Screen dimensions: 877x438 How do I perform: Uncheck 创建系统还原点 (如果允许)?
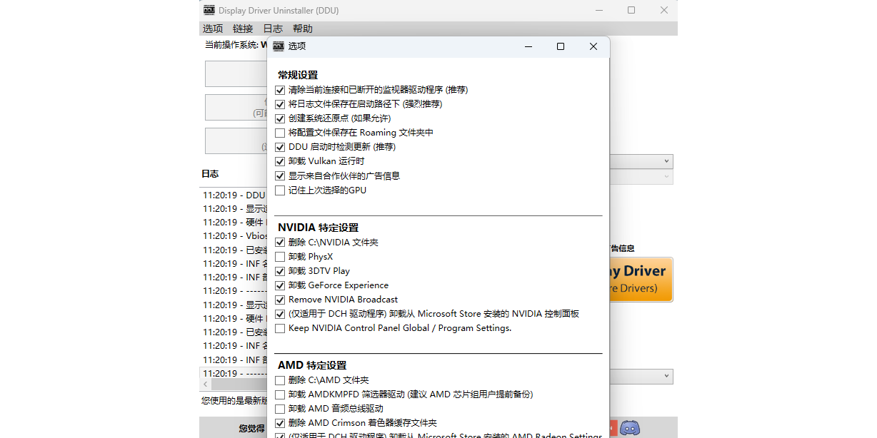point(280,118)
